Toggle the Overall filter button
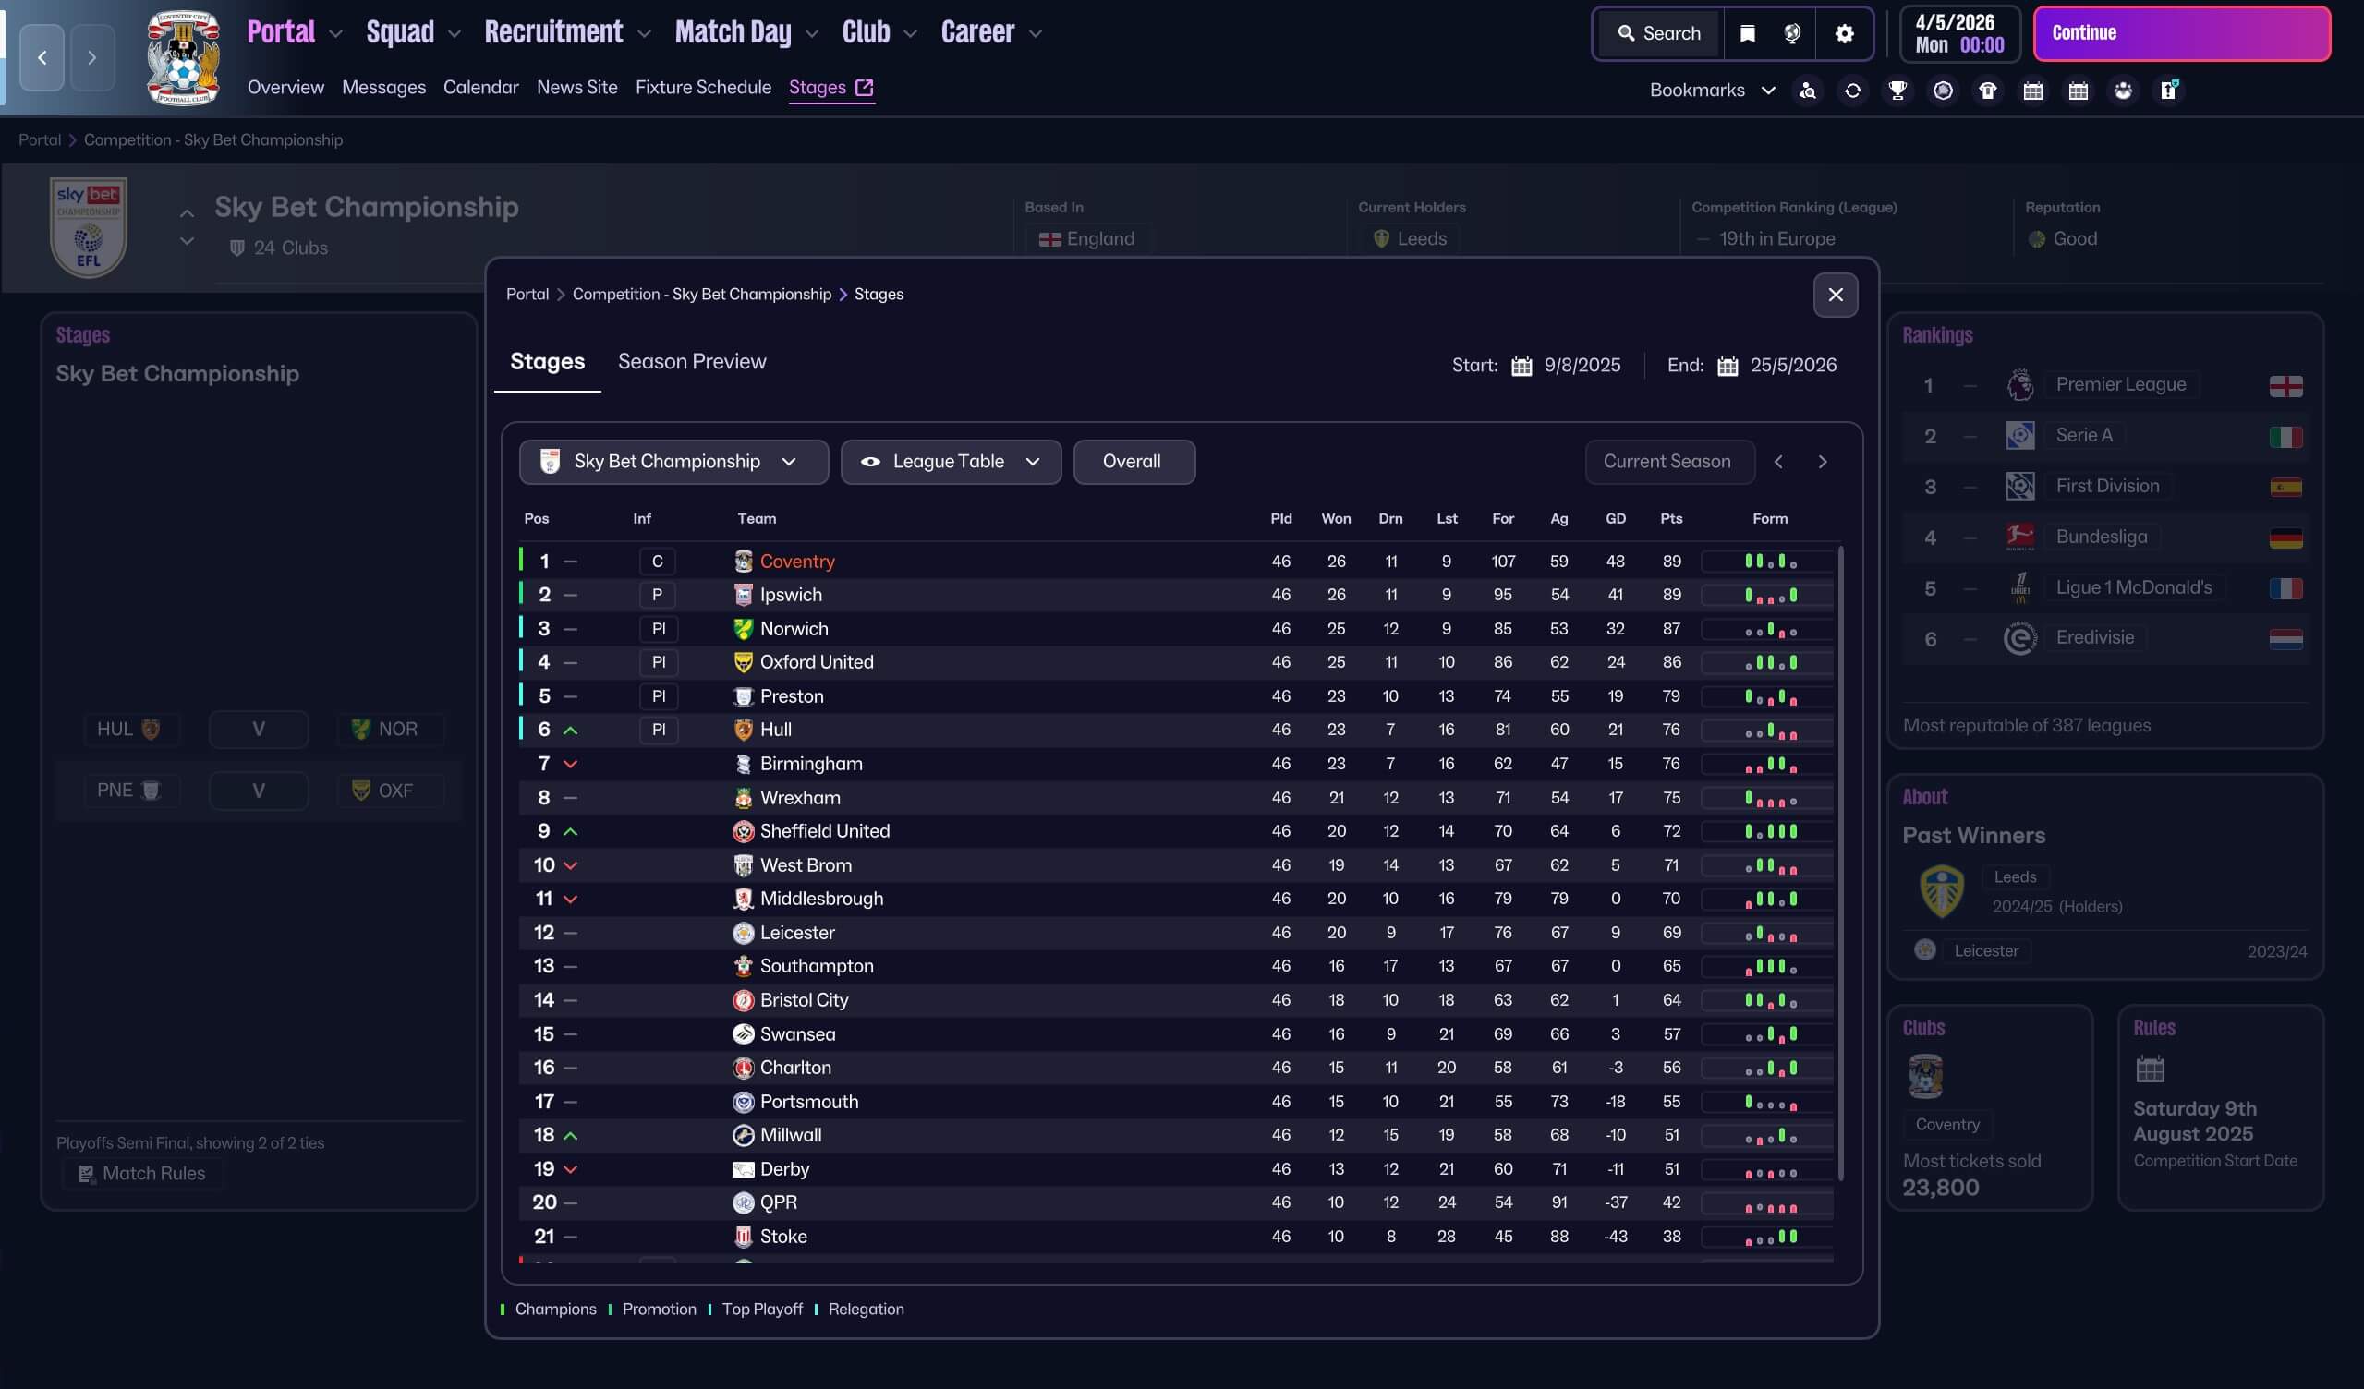This screenshot has height=1389, width=2364. pos(1134,462)
